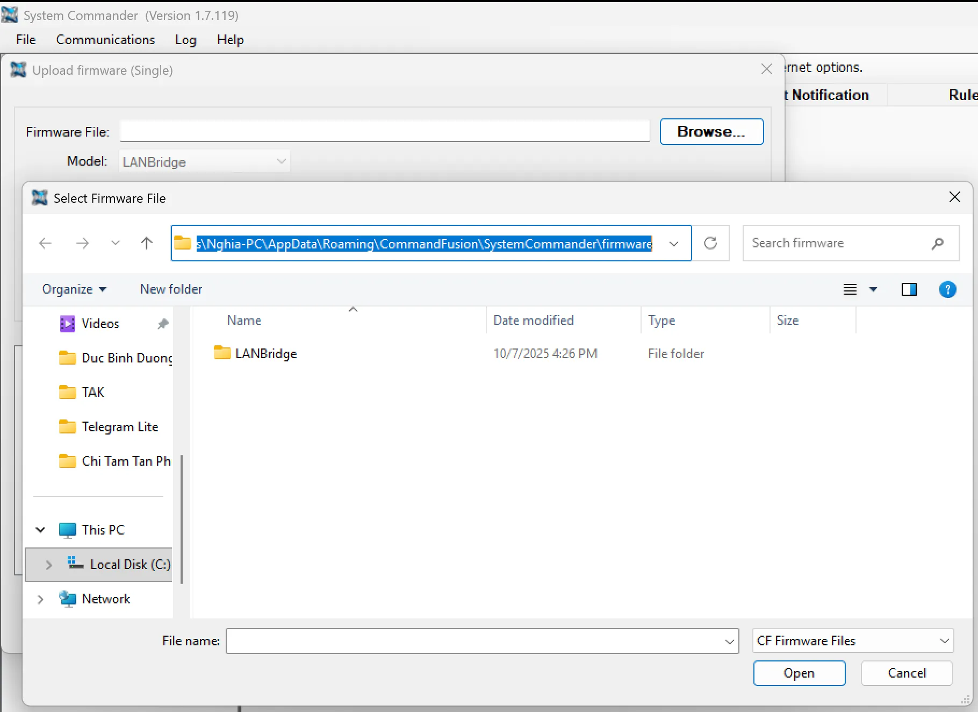Open the file dialog help icon
Image resolution: width=978 pixels, height=712 pixels.
coord(947,290)
